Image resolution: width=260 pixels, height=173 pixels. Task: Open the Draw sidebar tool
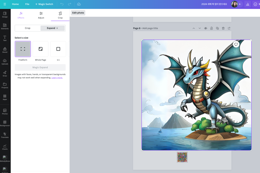coord(5,74)
